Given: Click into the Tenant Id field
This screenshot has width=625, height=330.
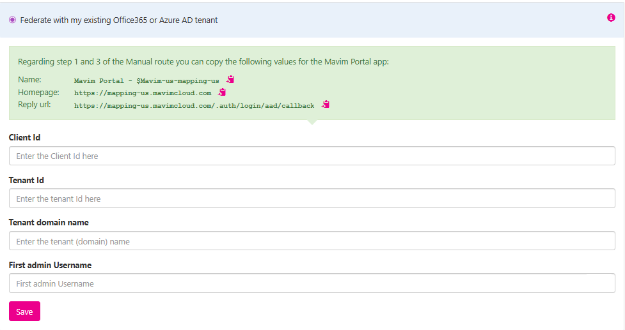Looking at the screenshot, I should tap(312, 199).
